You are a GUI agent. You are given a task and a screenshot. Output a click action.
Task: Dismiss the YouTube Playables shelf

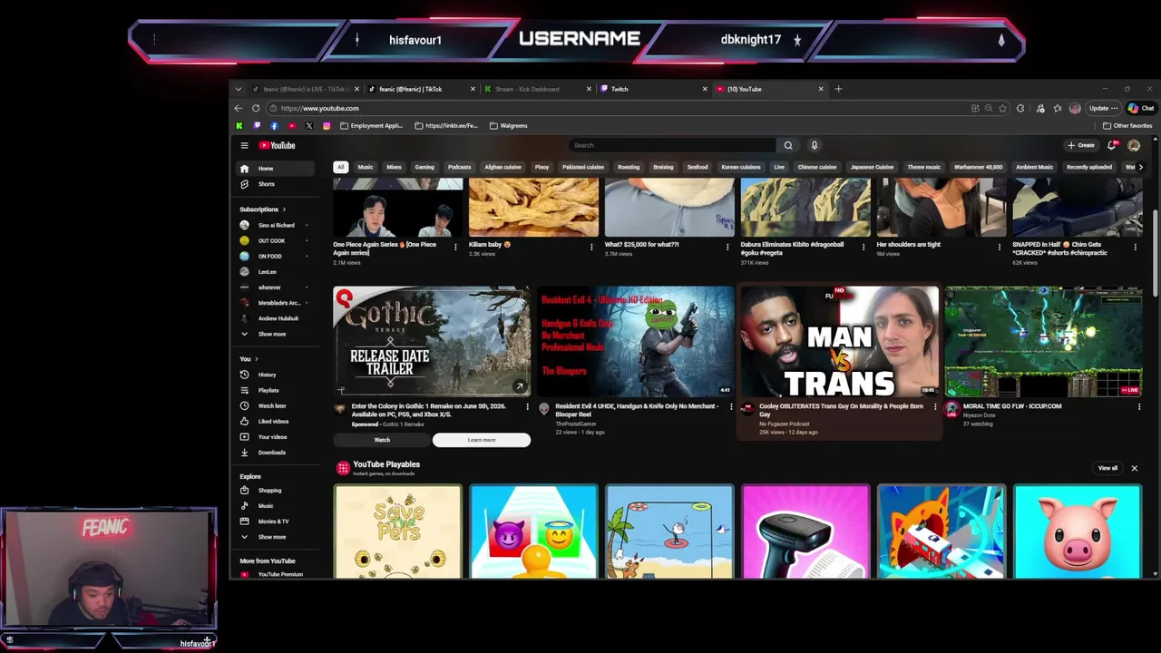[1134, 468]
